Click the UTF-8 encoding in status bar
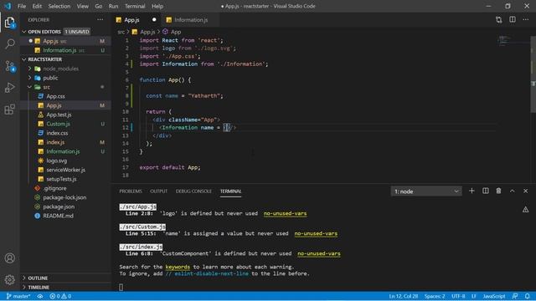Image resolution: width=536 pixels, height=301 pixels. [x=458, y=296]
